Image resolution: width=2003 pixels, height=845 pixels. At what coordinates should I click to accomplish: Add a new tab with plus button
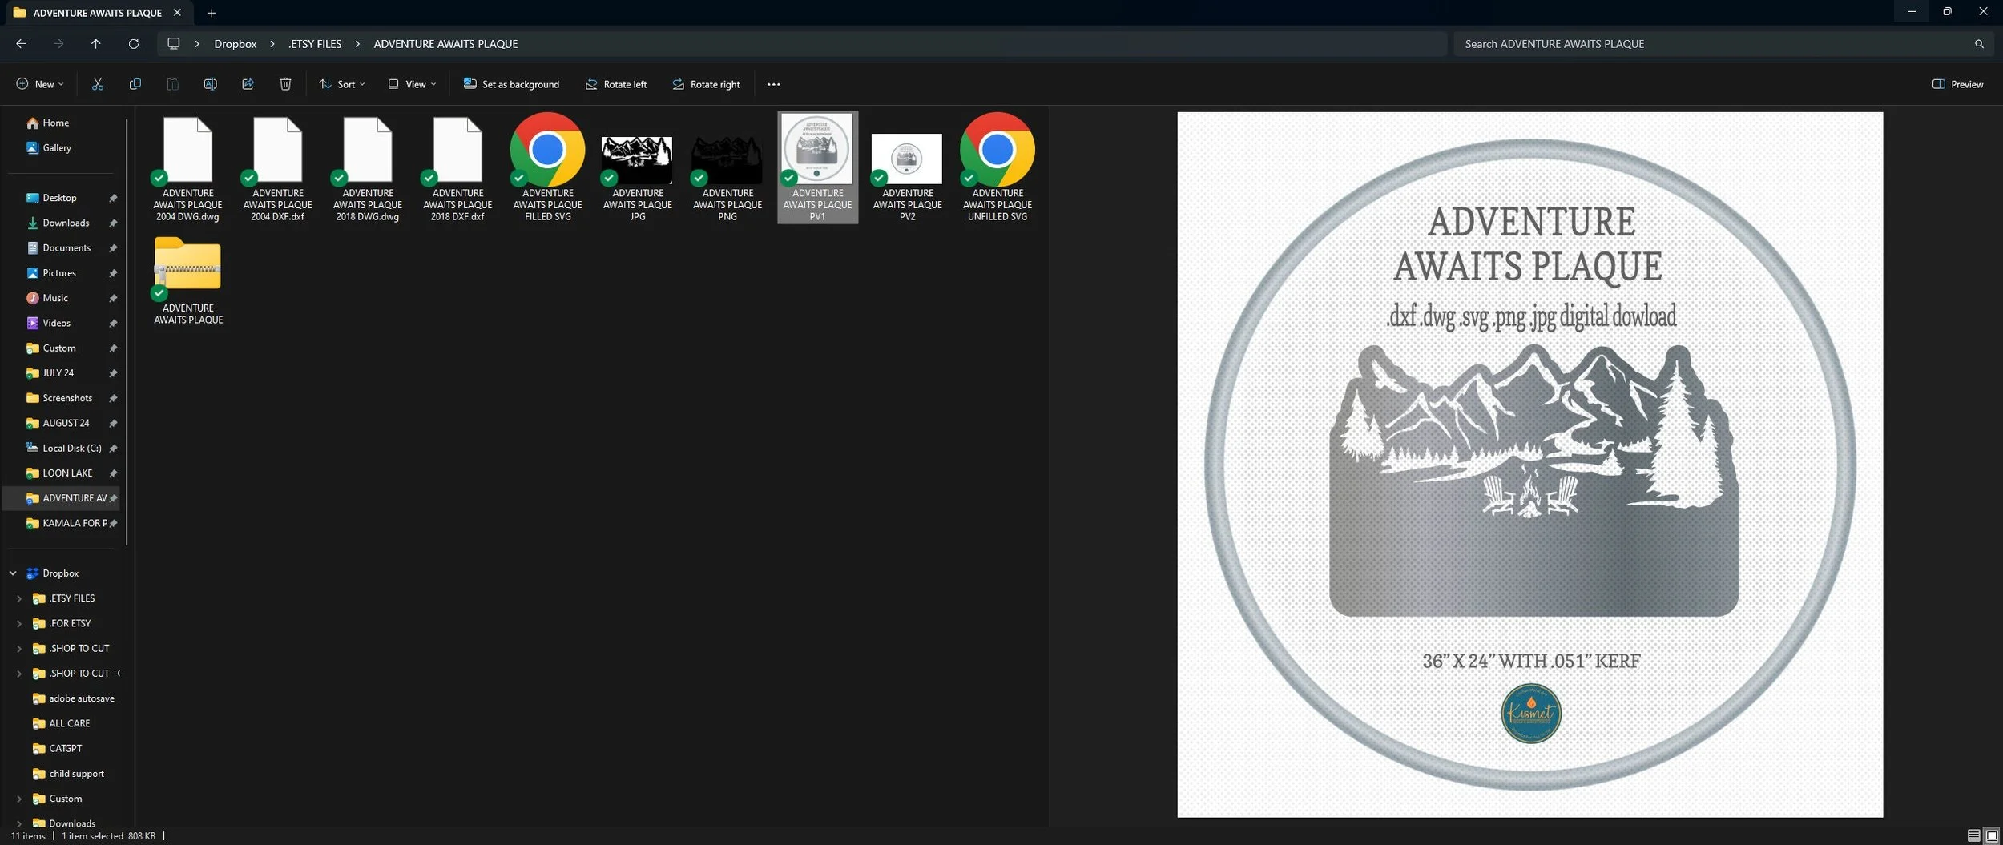[212, 13]
